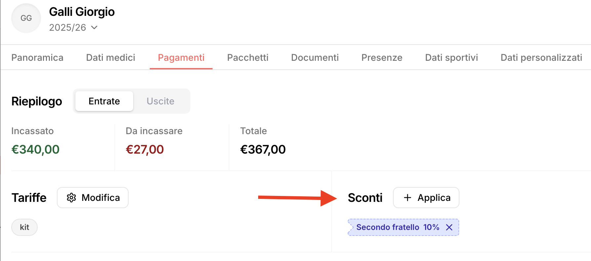
Task: Remove the Secondo fratello 10% discount
Action: tap(449, 227)
